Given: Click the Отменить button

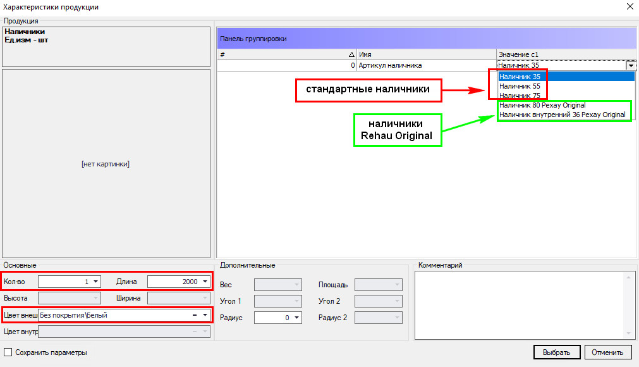Looking at the screenshot, I should (x=608, y=352).
